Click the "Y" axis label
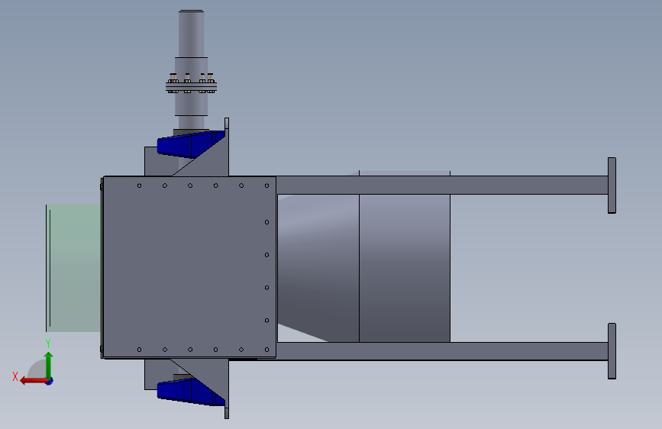662x429 pixels. click(48, 344)
